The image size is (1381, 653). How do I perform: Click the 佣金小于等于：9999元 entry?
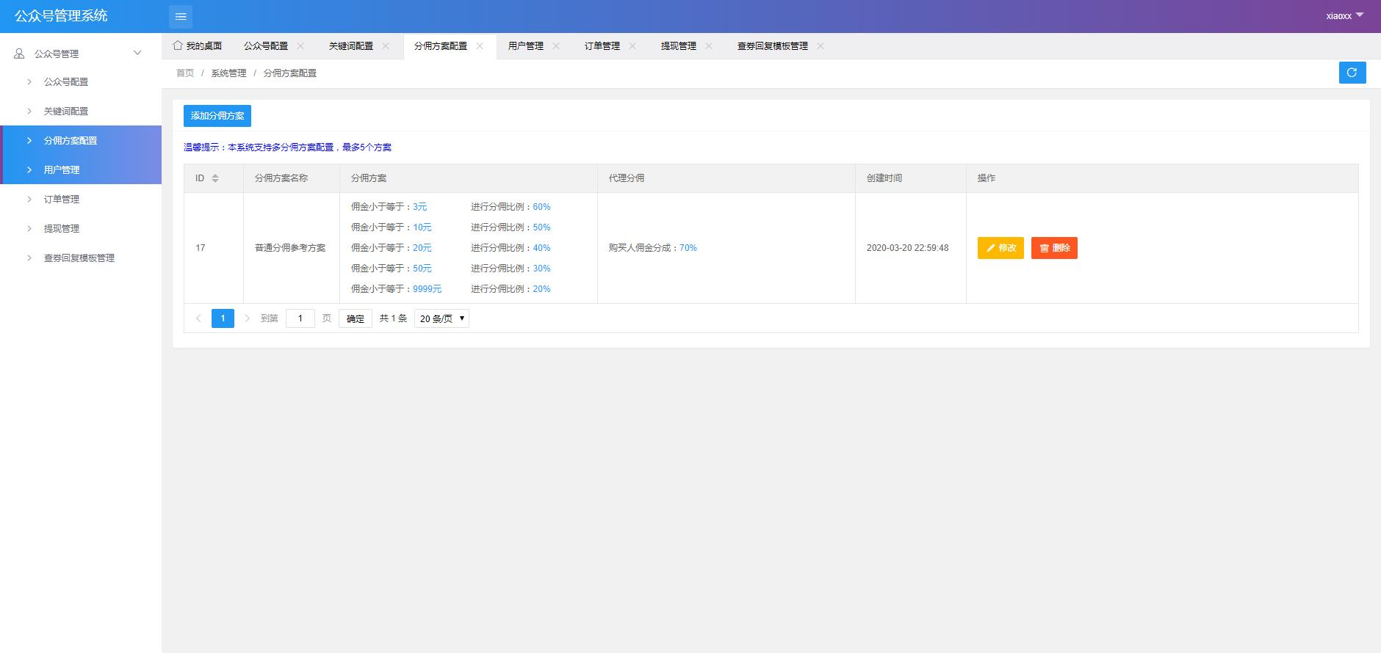click(397, 289)
